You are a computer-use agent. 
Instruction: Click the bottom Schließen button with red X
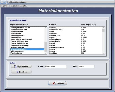click(58, 83)
